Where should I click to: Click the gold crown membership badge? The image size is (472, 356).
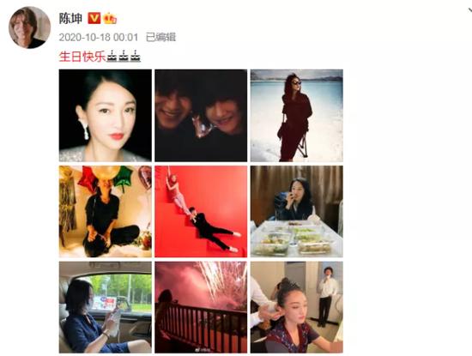tap(110, 19)
